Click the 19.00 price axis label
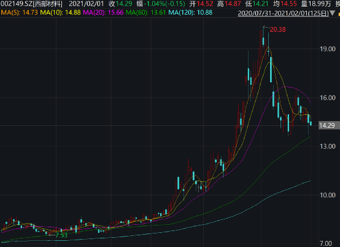 click(328, 49)
